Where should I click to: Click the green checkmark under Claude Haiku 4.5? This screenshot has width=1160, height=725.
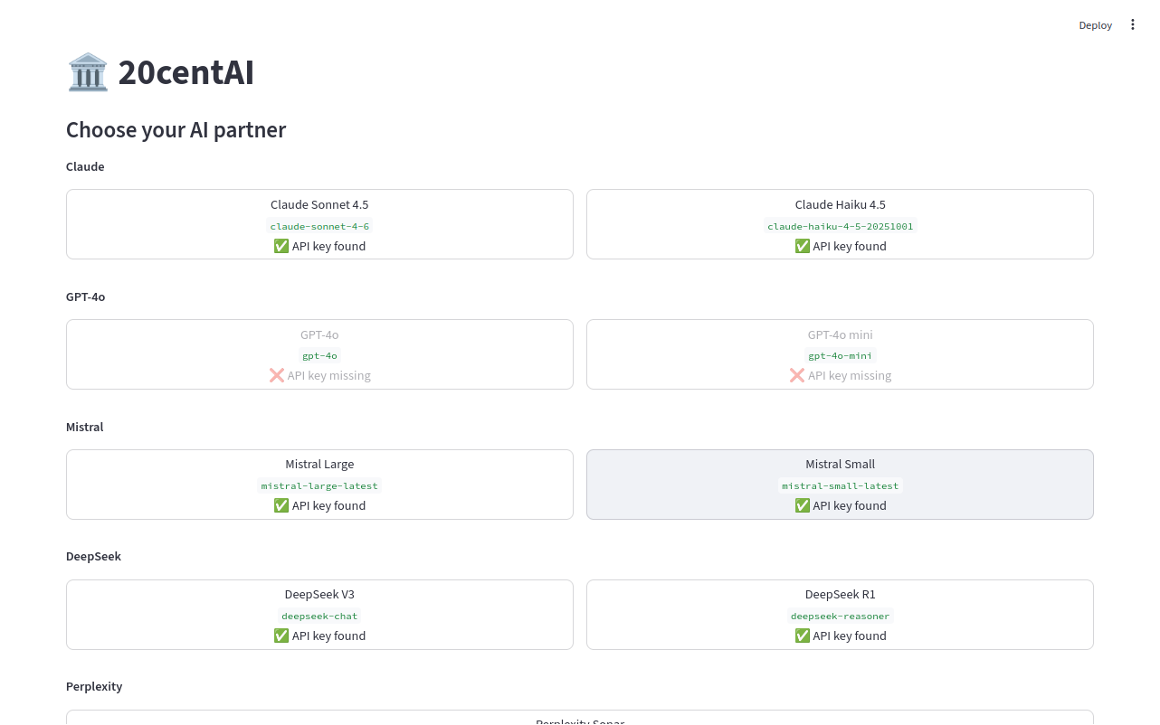click(x=802, y=246)
